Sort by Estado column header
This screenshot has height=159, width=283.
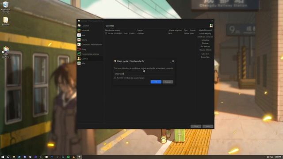pos(193,30)
